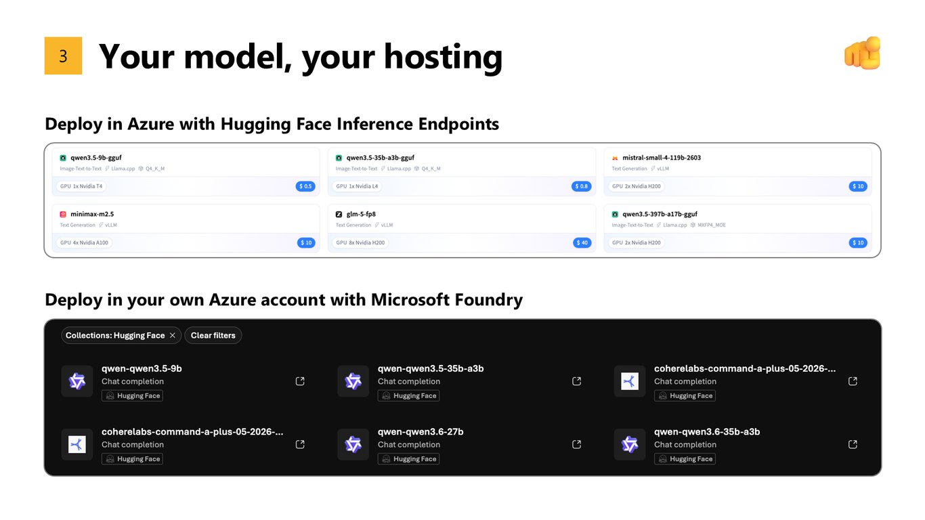Open external link icon for qwen-qwen3.5-35b-a3b
The height and width of the screenshot is (520, 925).
click(x=576, y=381)
